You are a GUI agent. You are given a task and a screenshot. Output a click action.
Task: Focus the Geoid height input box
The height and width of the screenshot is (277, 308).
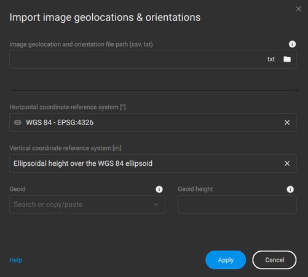[237, 205]
